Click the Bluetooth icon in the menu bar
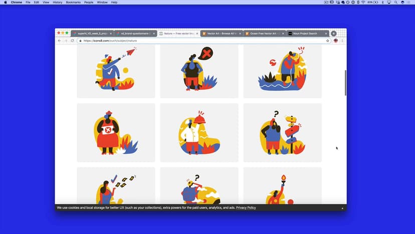Image resolution: width=415 pixels, height=234 pixels. (x=382, y=3)
